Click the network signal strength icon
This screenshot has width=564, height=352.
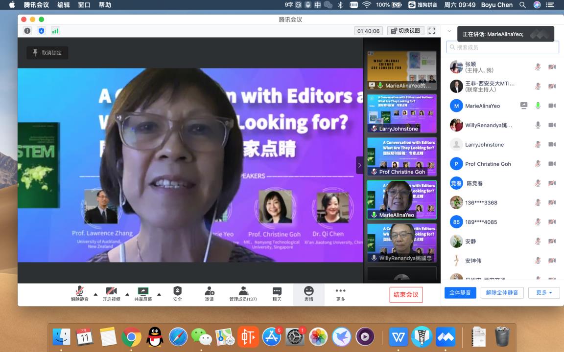tap(55, 31)
